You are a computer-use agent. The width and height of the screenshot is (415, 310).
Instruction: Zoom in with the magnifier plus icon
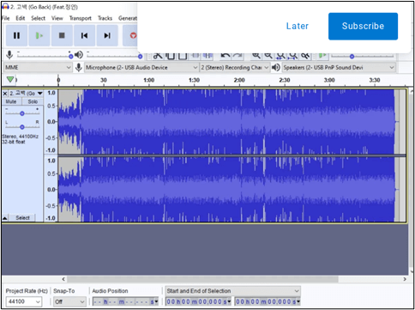(x=256, y=56)
